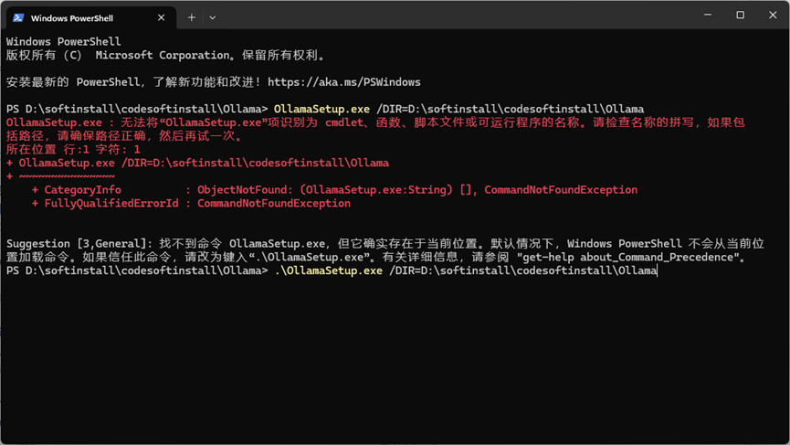Viewport: 790px width, 445px height.
Task: Click the text CommandNotFoundException in the FullyQualifiedErrorId line
Action: [x=274, y=203]
